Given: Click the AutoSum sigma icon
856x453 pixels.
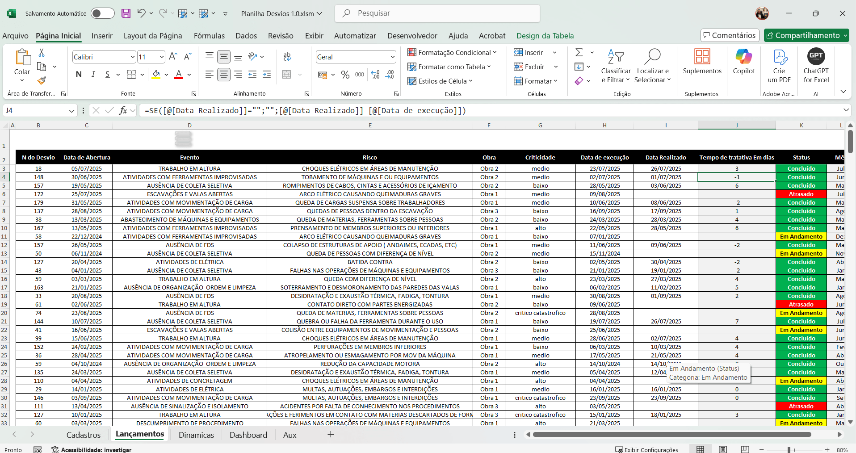Looking at the screenshot, I should coord(579,53).
